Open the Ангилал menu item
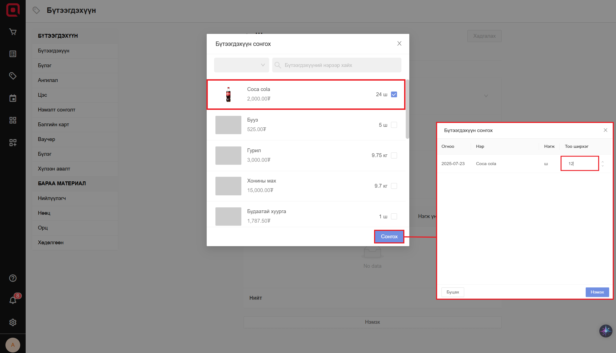 point(48,80)
